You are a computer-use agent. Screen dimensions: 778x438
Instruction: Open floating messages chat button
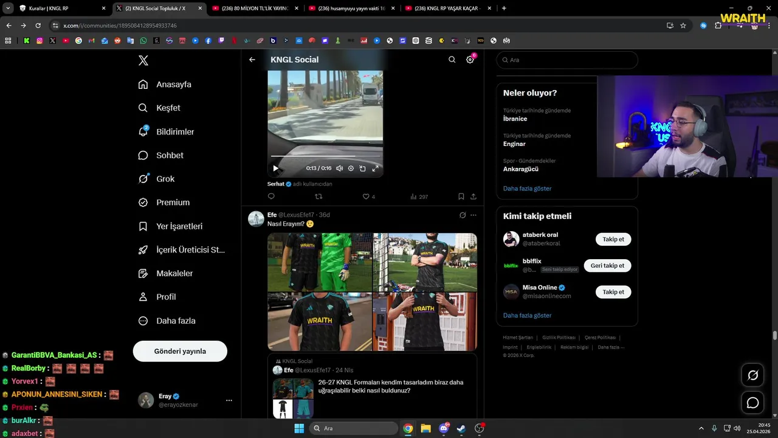pyautogui.click(x=752, y=403)
